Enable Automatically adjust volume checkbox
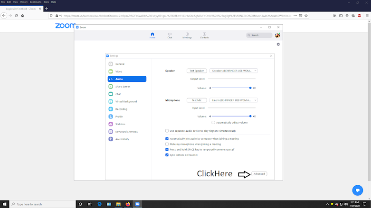Screen dimensions: 371x208 (x=213, y=123)
